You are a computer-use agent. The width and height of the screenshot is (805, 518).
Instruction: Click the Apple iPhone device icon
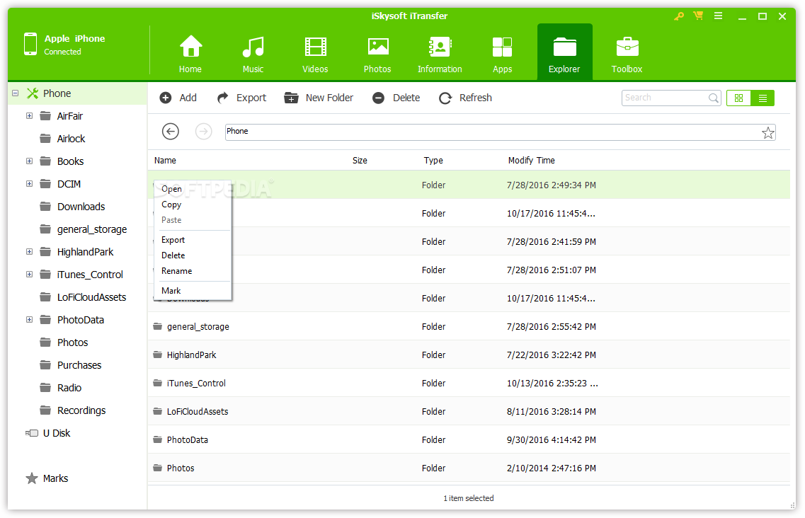[30, 44]
